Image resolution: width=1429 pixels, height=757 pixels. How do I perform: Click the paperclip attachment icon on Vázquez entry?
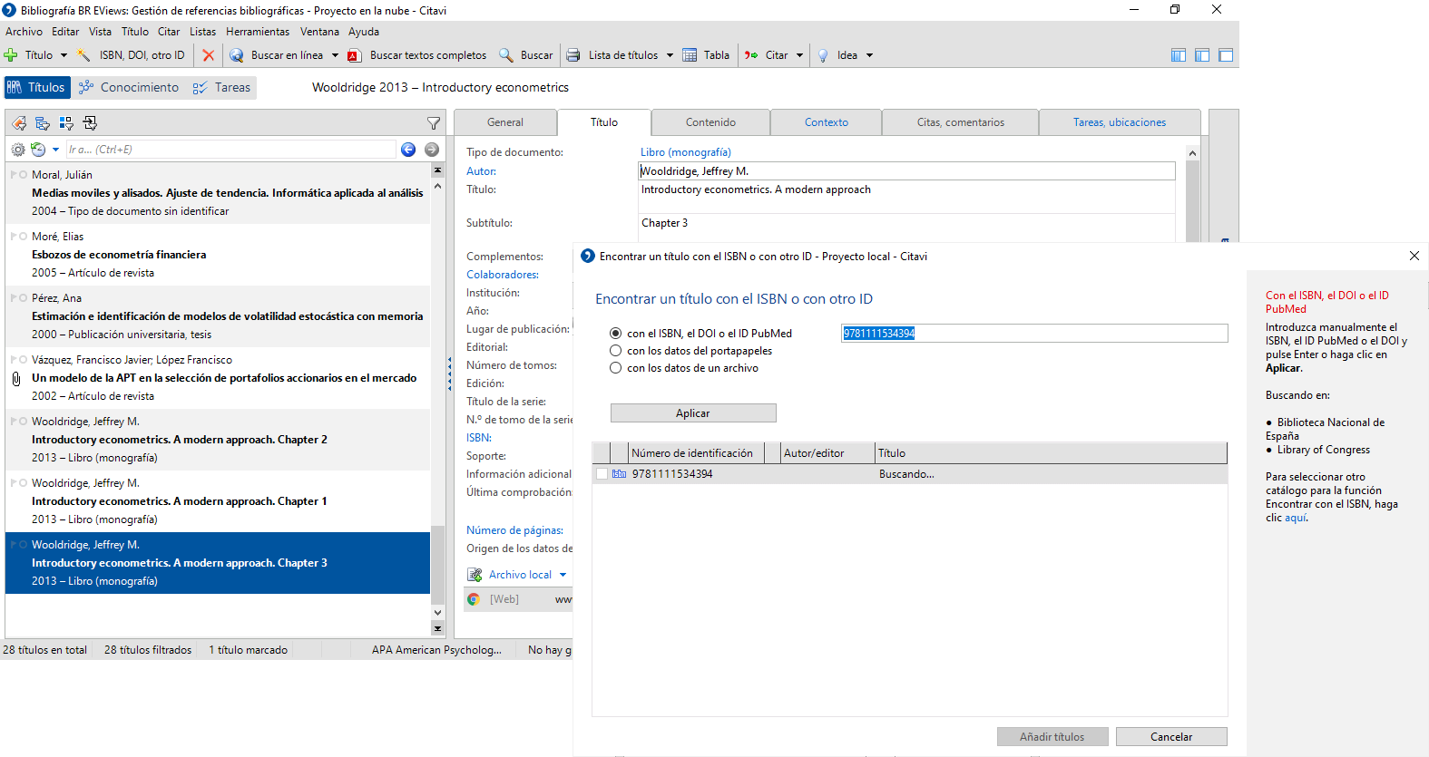coord(15,378)
